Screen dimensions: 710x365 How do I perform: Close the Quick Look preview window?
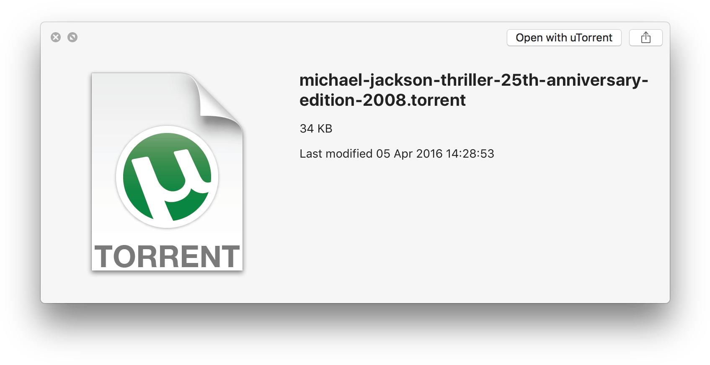coord(56,37)
